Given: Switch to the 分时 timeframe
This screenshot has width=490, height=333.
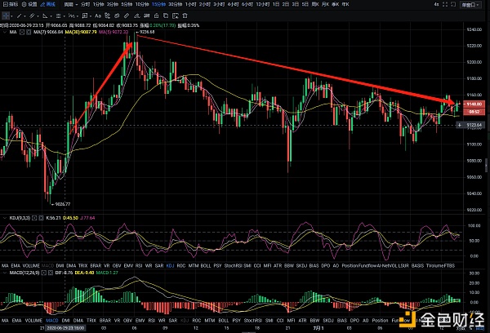Looking at the screenshot, I should [85, 4].
